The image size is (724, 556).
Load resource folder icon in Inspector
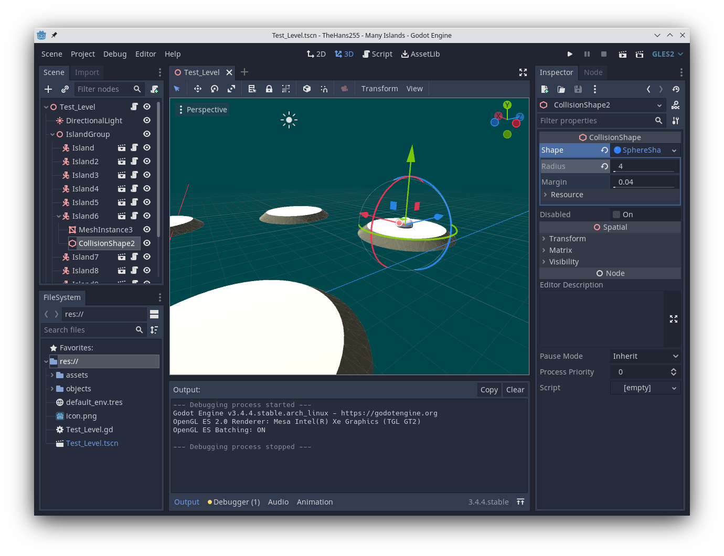561,89
